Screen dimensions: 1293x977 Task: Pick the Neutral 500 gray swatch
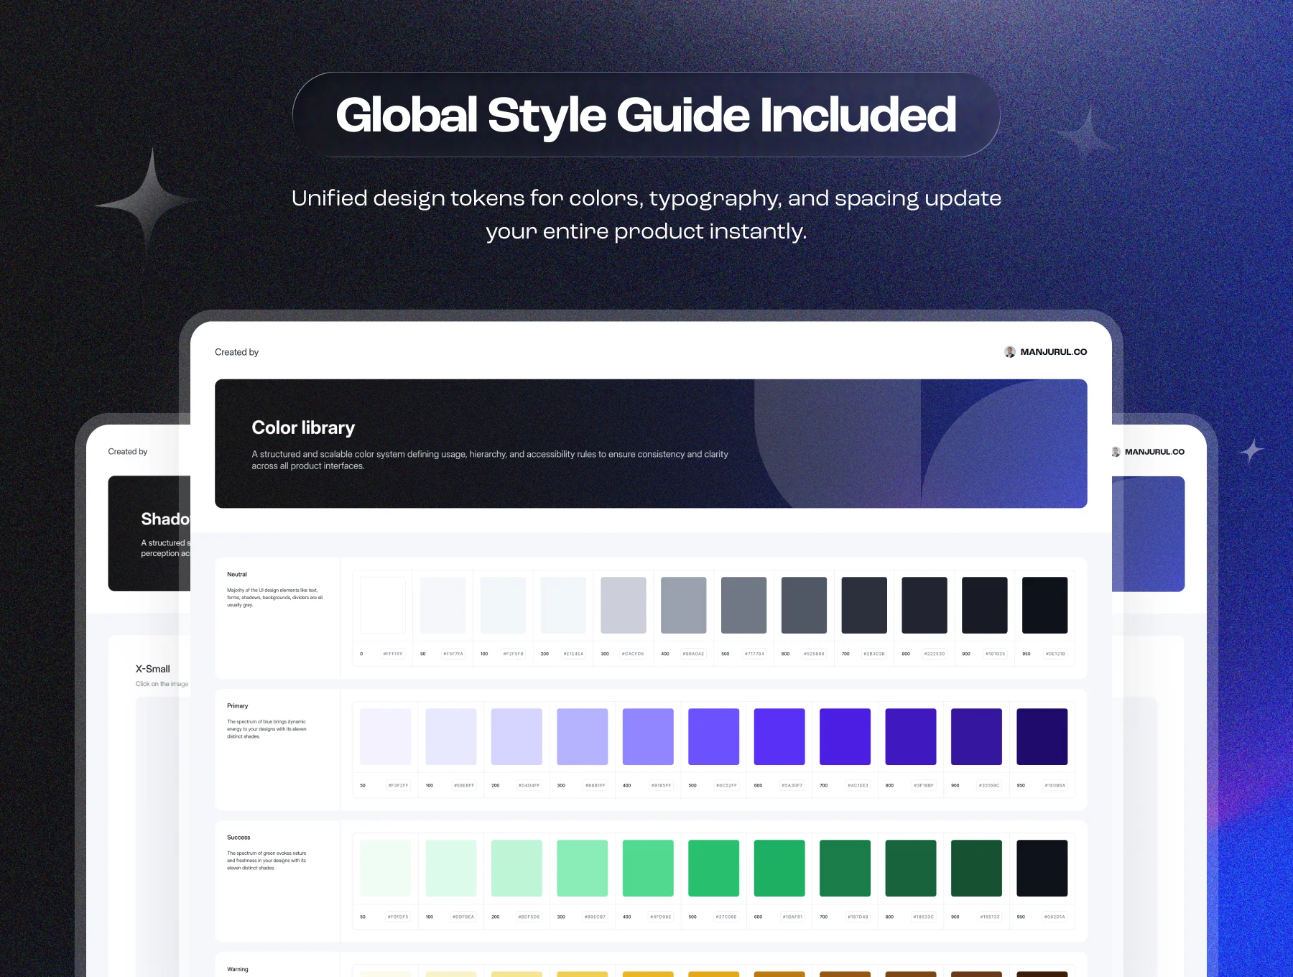coord(744,605)
